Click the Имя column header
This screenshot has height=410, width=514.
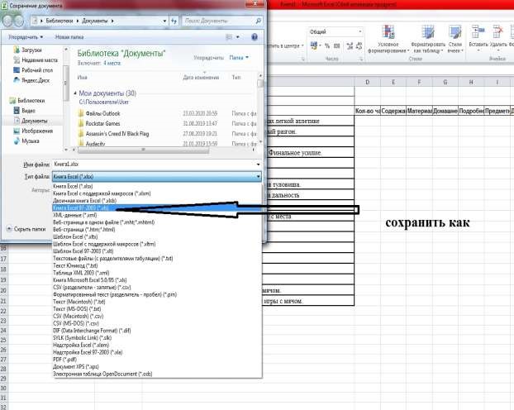pyautogui.click(x=83, y=78)
